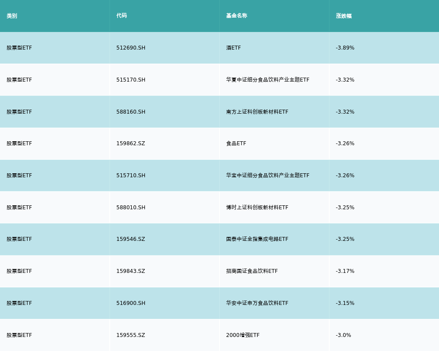Select fund code 588160.SH
Viewport: 439px width, 351px height.
[x=131, y=112]
